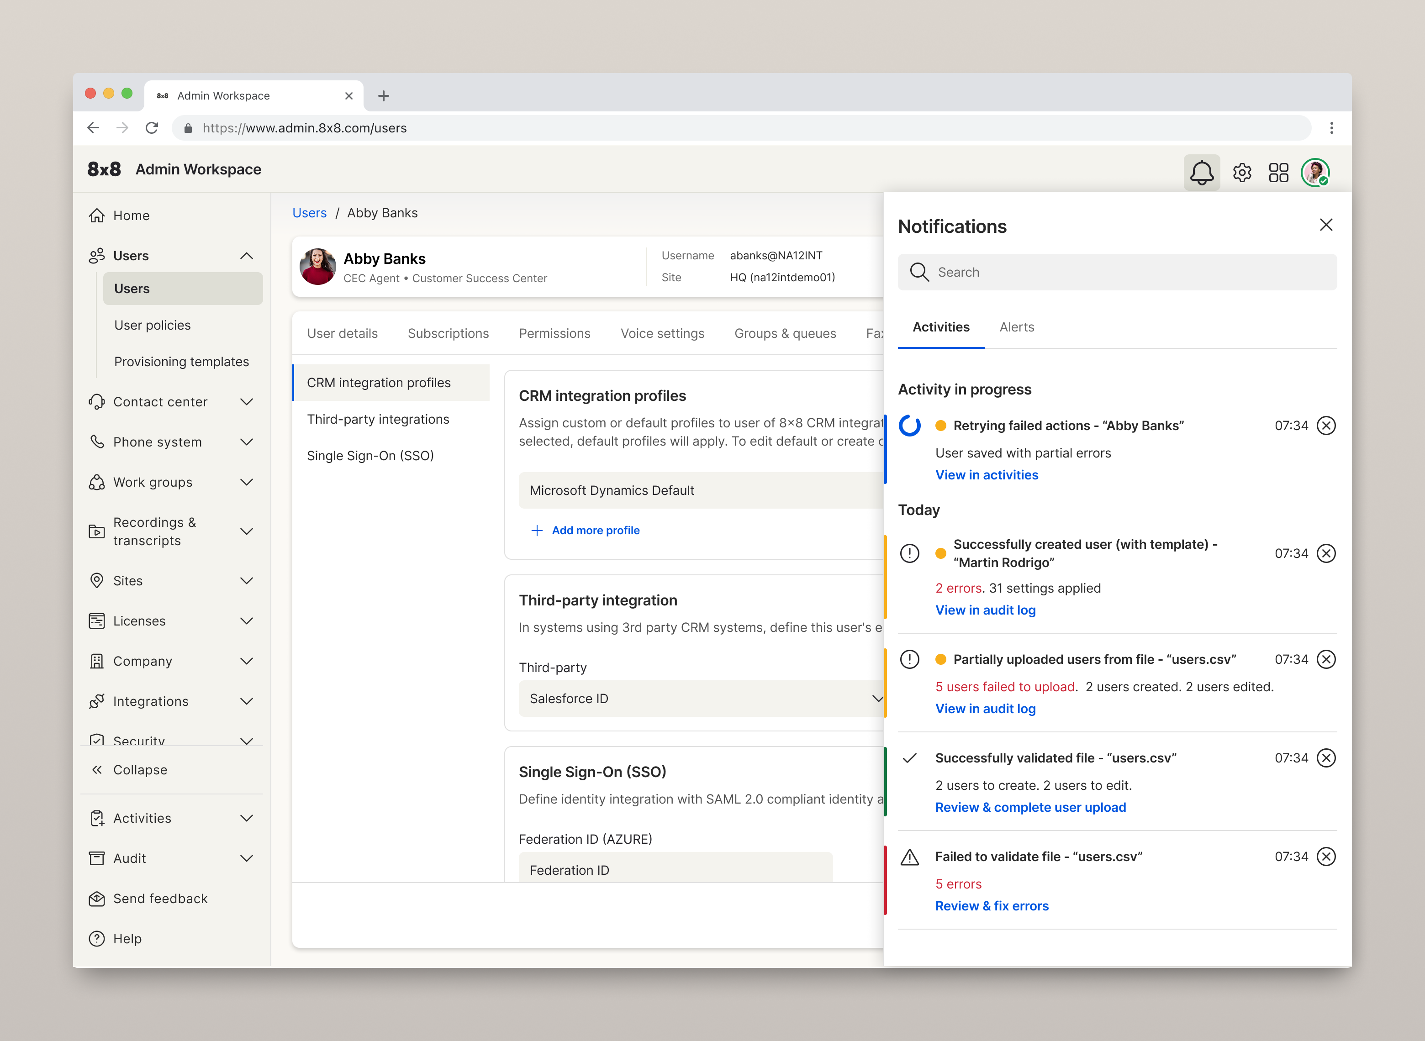Viewport: 1425px width, 1041px height.
Task: Open the notifications bell icon
Action: pyautogui.click(x=1201, y=172)
